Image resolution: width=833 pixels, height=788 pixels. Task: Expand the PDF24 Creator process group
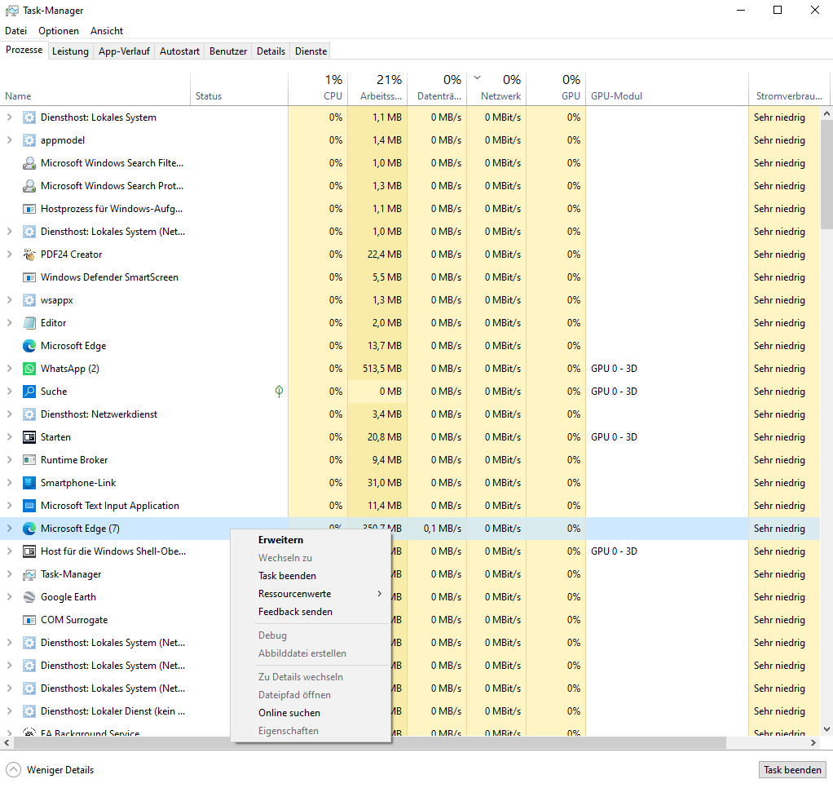pos(9,255)
